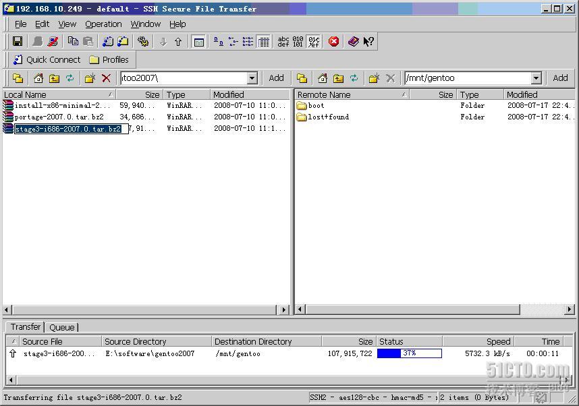Open Profiles

109,60
